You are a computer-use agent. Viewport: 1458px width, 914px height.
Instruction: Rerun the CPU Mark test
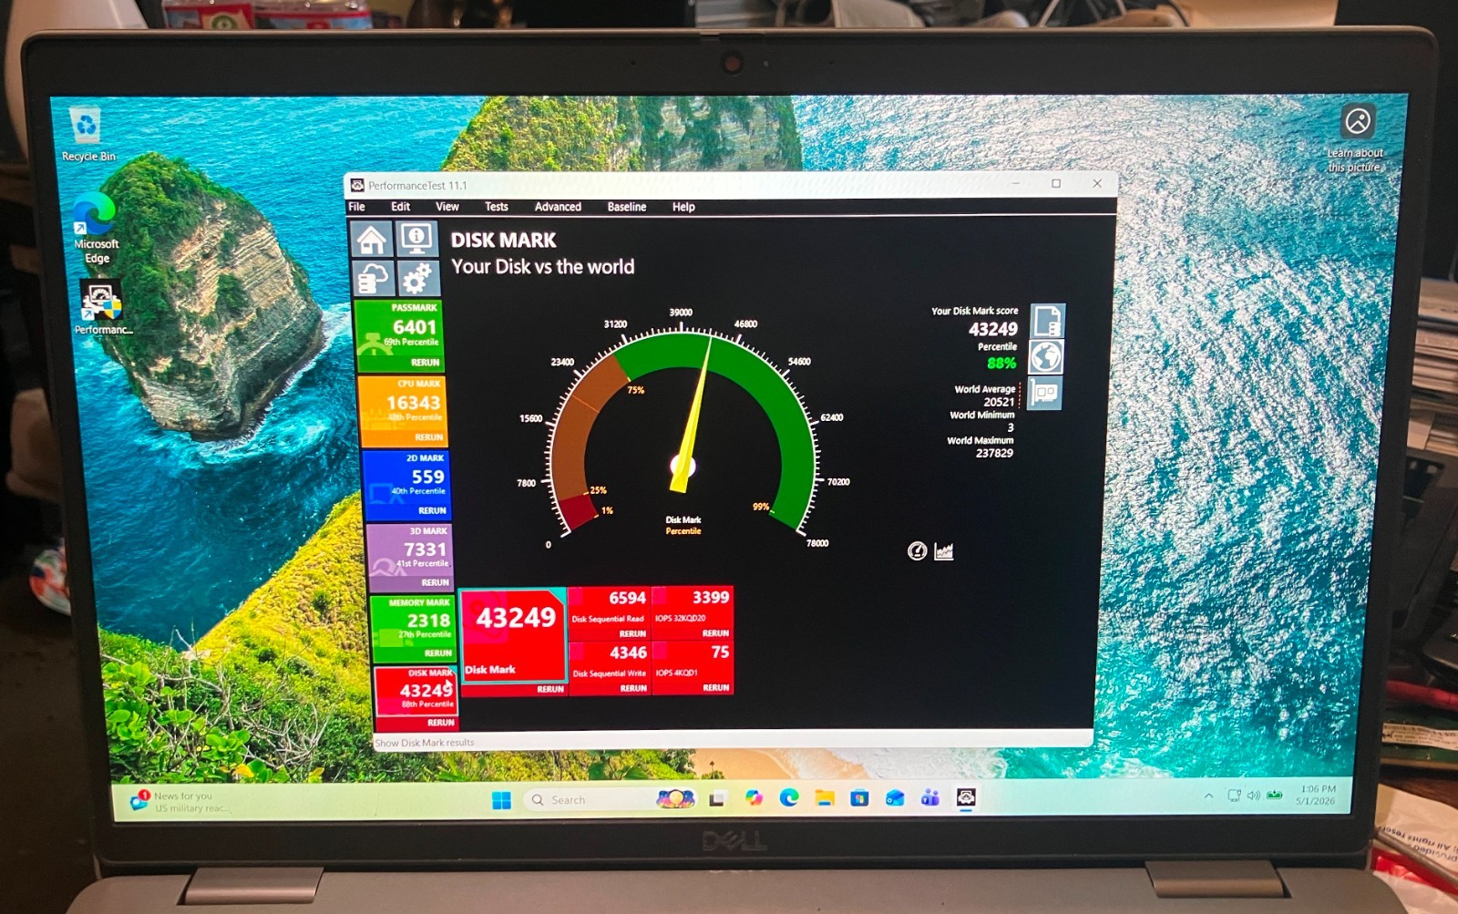coord(429,437)
